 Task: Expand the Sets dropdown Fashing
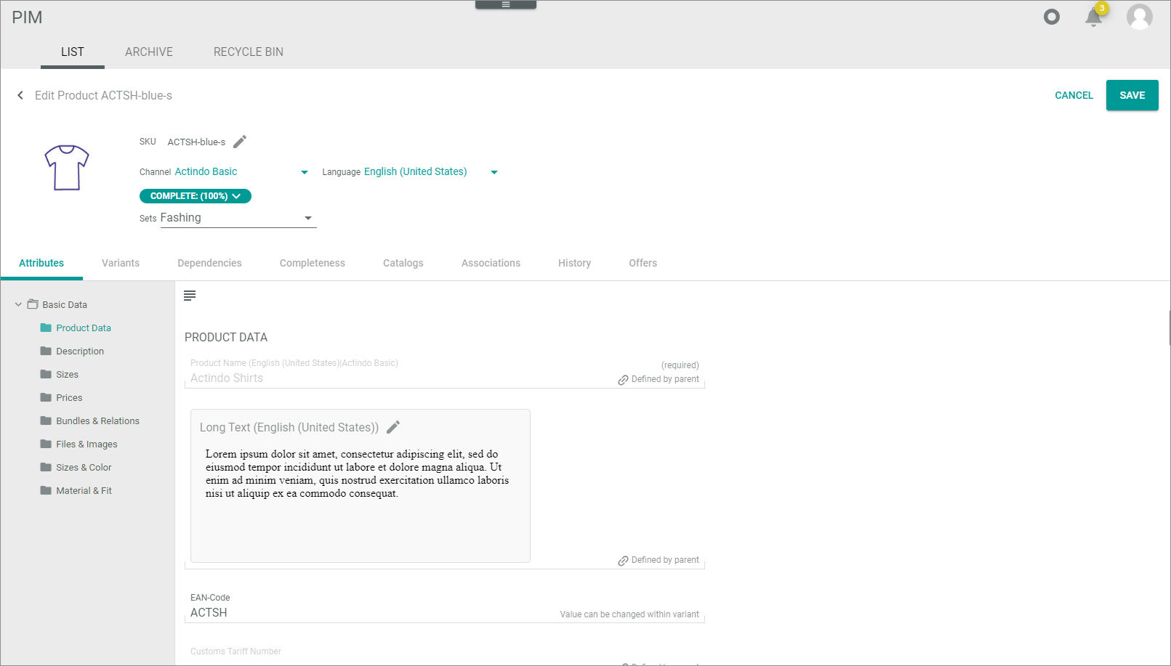[x=308, y=218]
